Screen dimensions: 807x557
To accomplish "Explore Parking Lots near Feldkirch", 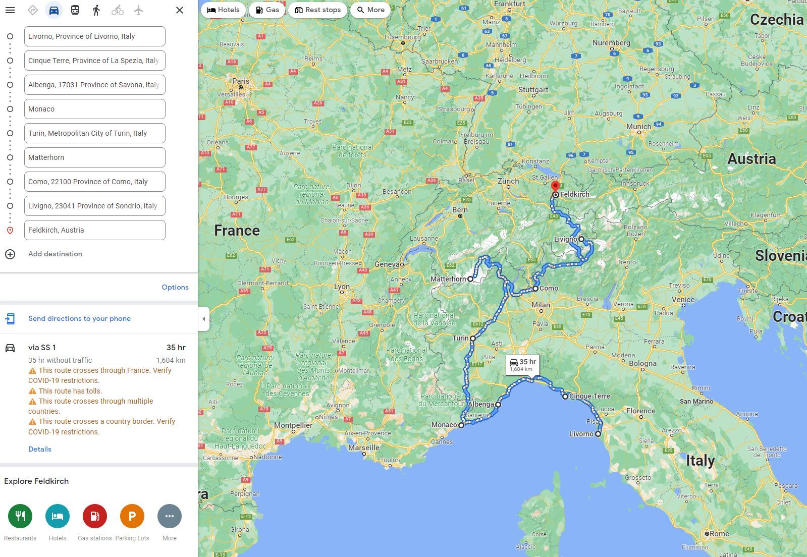I will coord(132,516).
